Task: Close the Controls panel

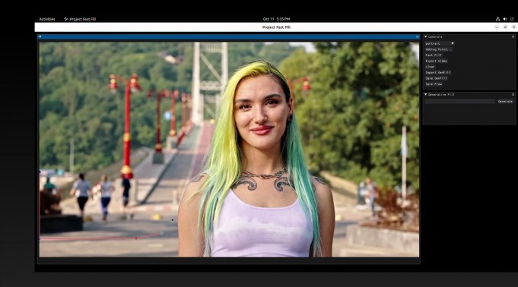Action: pos(513,36)
